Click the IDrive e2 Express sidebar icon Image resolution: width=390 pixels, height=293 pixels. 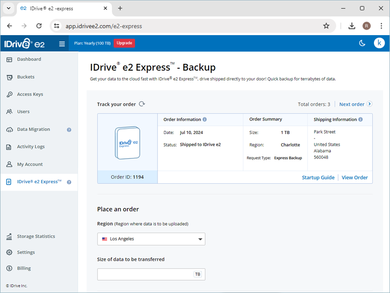(9, 182)
